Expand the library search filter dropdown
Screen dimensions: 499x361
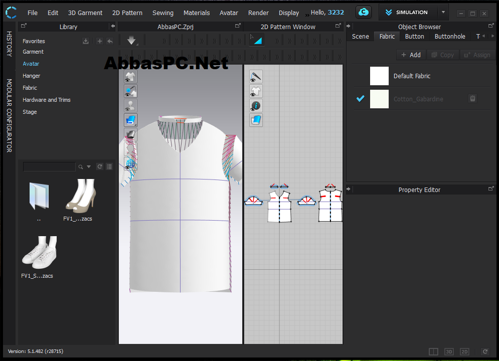(x=89, y=166)
